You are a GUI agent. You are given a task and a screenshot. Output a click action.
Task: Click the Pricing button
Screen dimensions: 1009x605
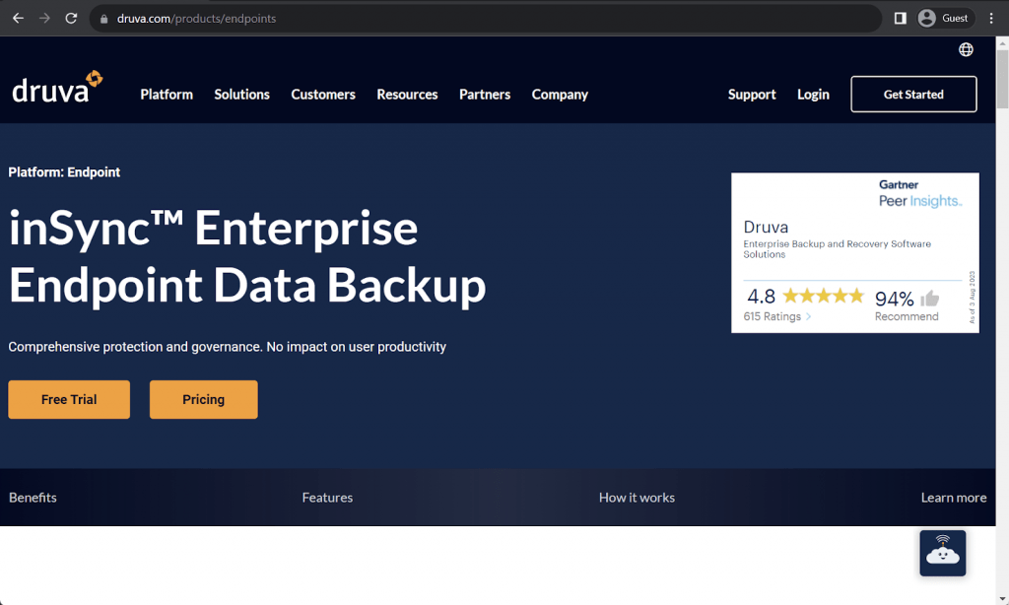pos(203,399)
